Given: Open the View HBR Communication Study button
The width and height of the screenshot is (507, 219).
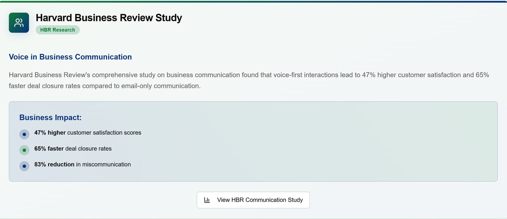Looking at the screenshot, I should coord(253,200).
